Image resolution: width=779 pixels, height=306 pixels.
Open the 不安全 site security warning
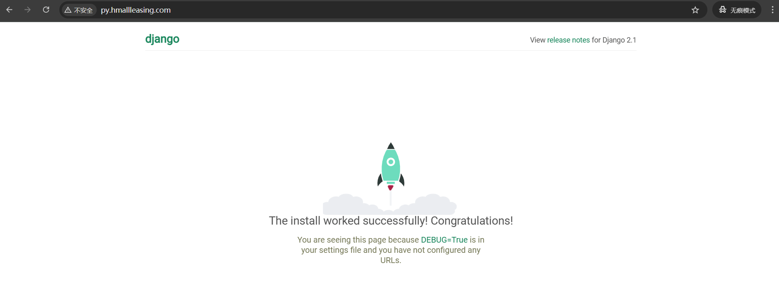click(x=79, y=10)
